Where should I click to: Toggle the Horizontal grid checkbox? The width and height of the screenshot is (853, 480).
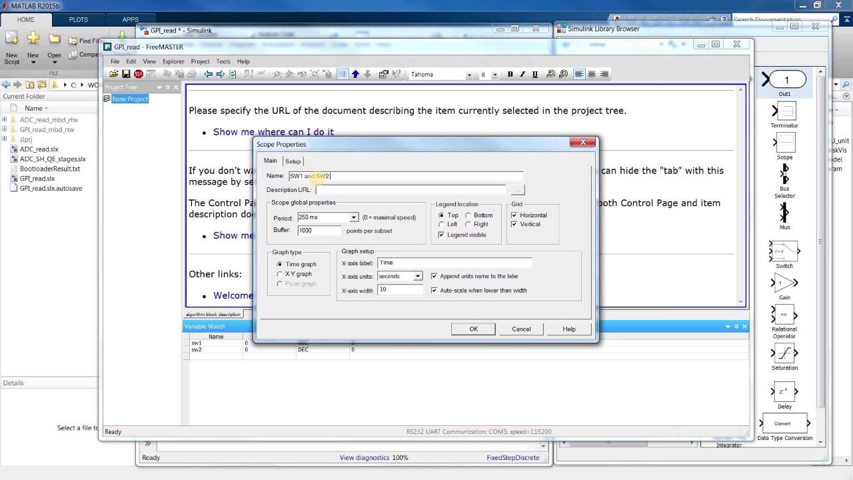point(514,215)
